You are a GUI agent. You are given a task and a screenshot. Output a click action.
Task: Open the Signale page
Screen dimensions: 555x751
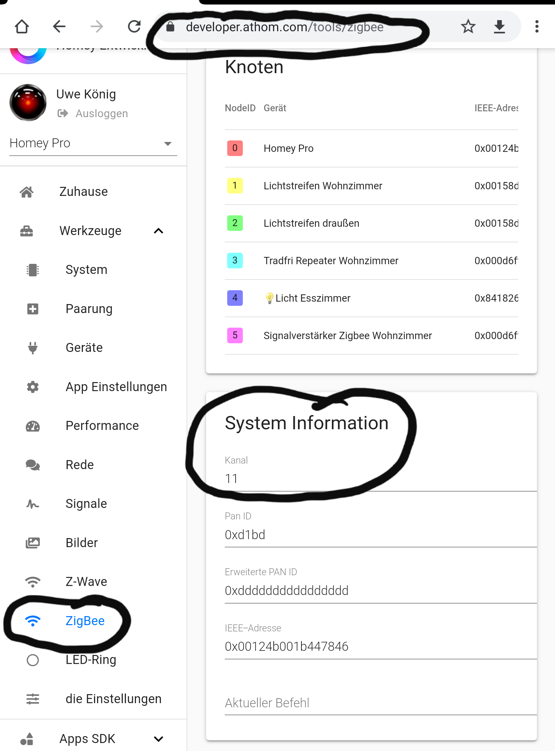86,504
